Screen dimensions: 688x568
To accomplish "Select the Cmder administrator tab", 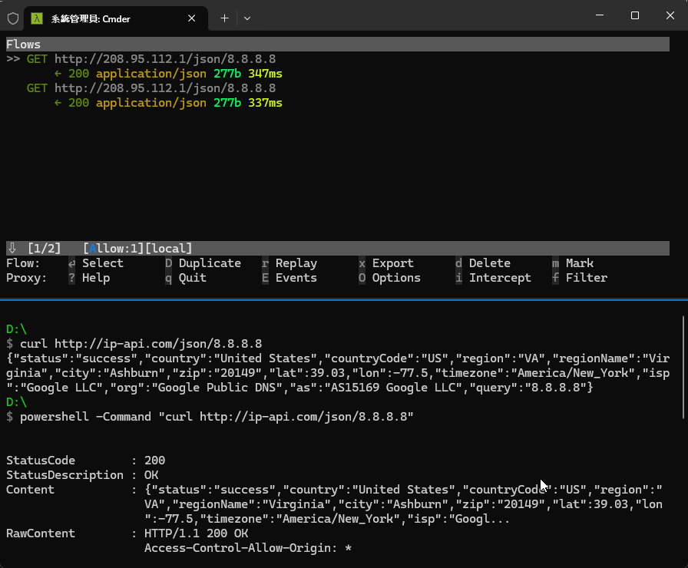I will 115,18.
